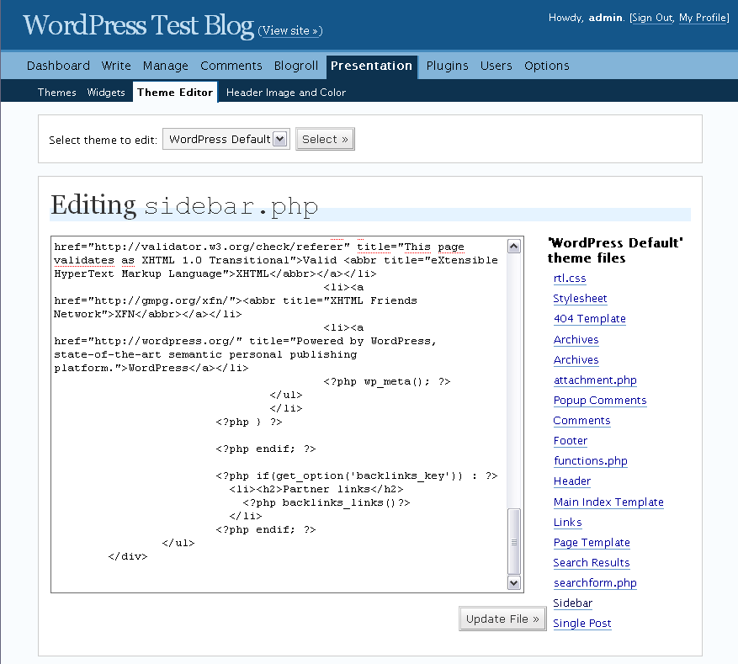The height and width of the screenshot is (664, 738).
Task: Open the Page Template file
Action: coord(592,543)
